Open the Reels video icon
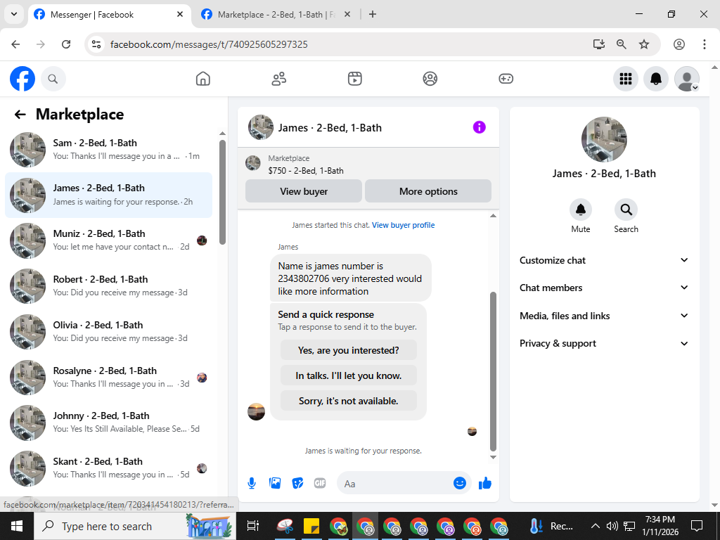This screenshot has height=540, width=720. pos(354,79)
